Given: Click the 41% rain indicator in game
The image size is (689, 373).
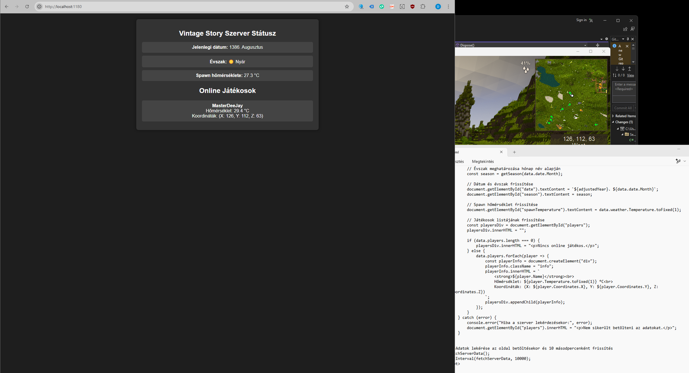Looking at the screenshot, I should pos(525,66).
